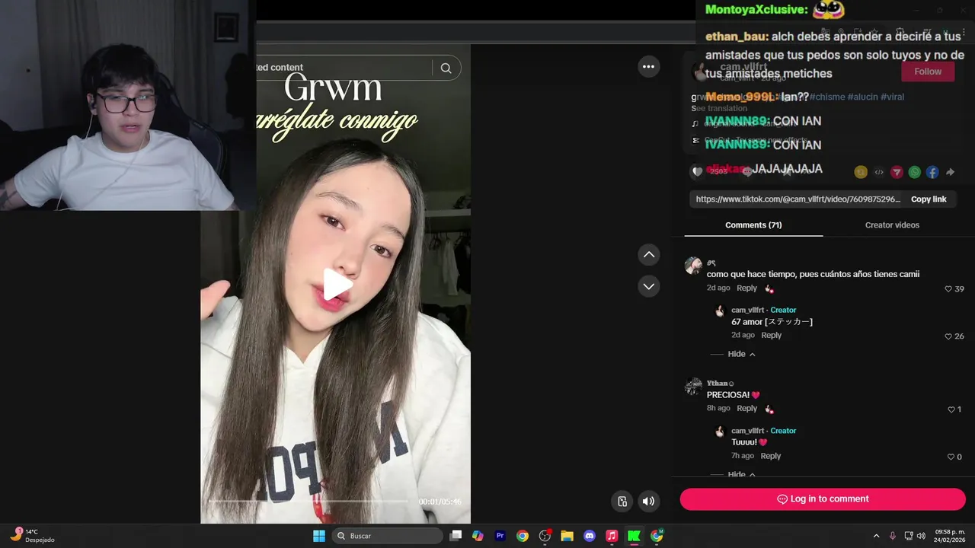Go to the previous video arrow
Image resolution: width=975 pixels, height=548 pixels.
[x=648, y=255]
